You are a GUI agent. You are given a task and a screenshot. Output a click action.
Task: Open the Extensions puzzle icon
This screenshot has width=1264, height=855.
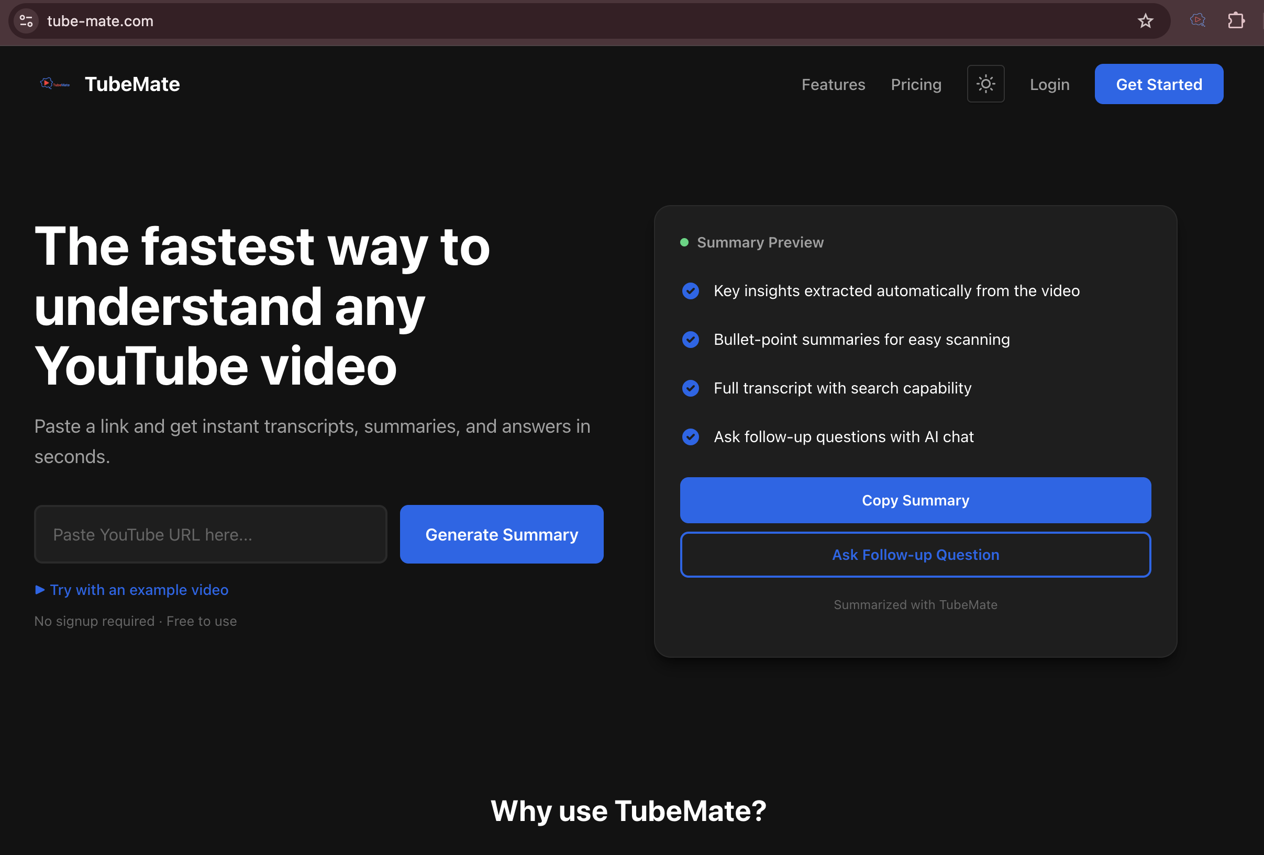[1236, 20]
